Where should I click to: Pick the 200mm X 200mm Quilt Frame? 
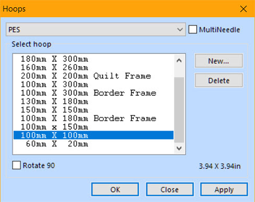click(85, 76)
